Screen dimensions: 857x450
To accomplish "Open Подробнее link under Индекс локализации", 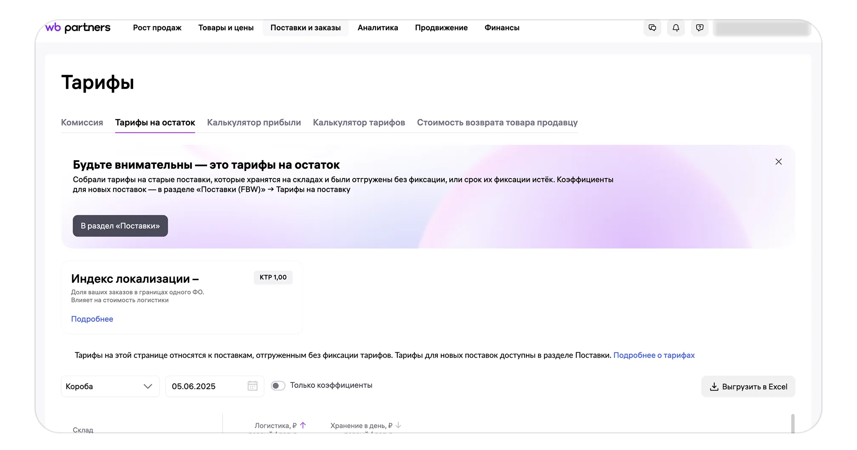I will point(92,319).
